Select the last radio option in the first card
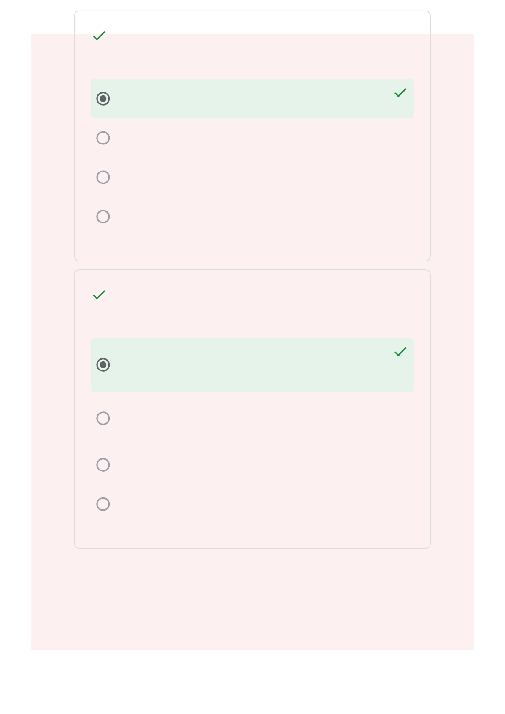 pos(103,217)
